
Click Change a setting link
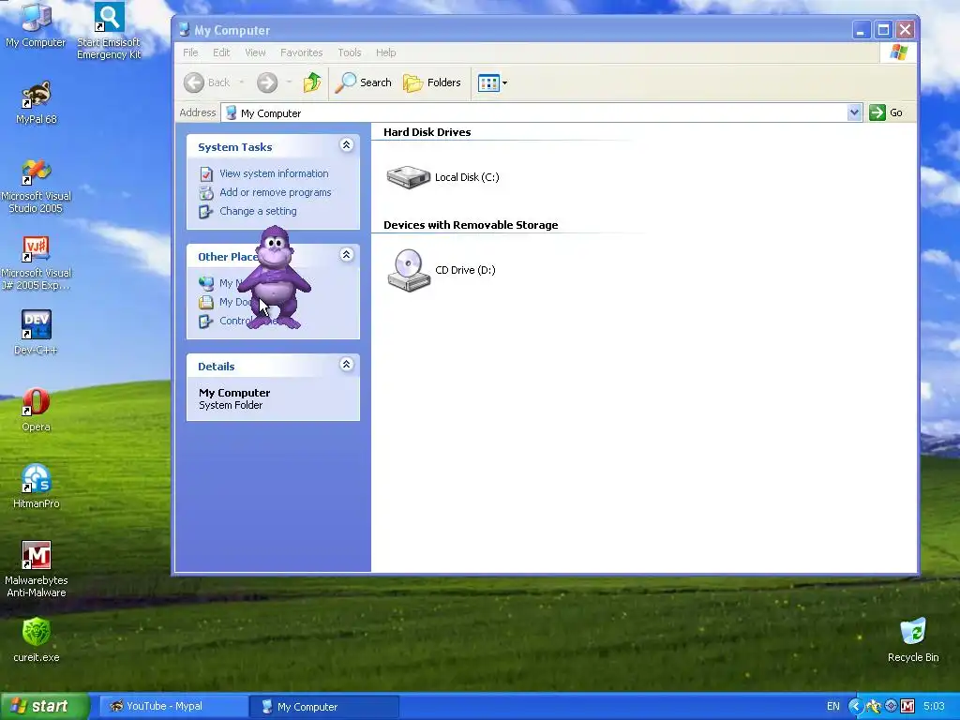[x=258, y=211]
